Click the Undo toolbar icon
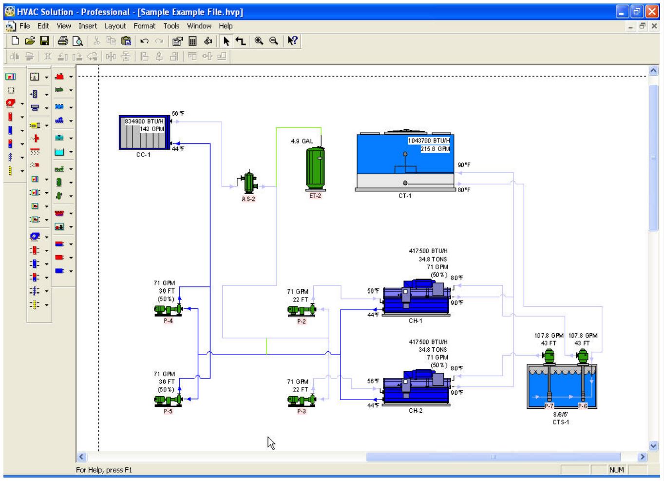 click(x=144, y=42)
